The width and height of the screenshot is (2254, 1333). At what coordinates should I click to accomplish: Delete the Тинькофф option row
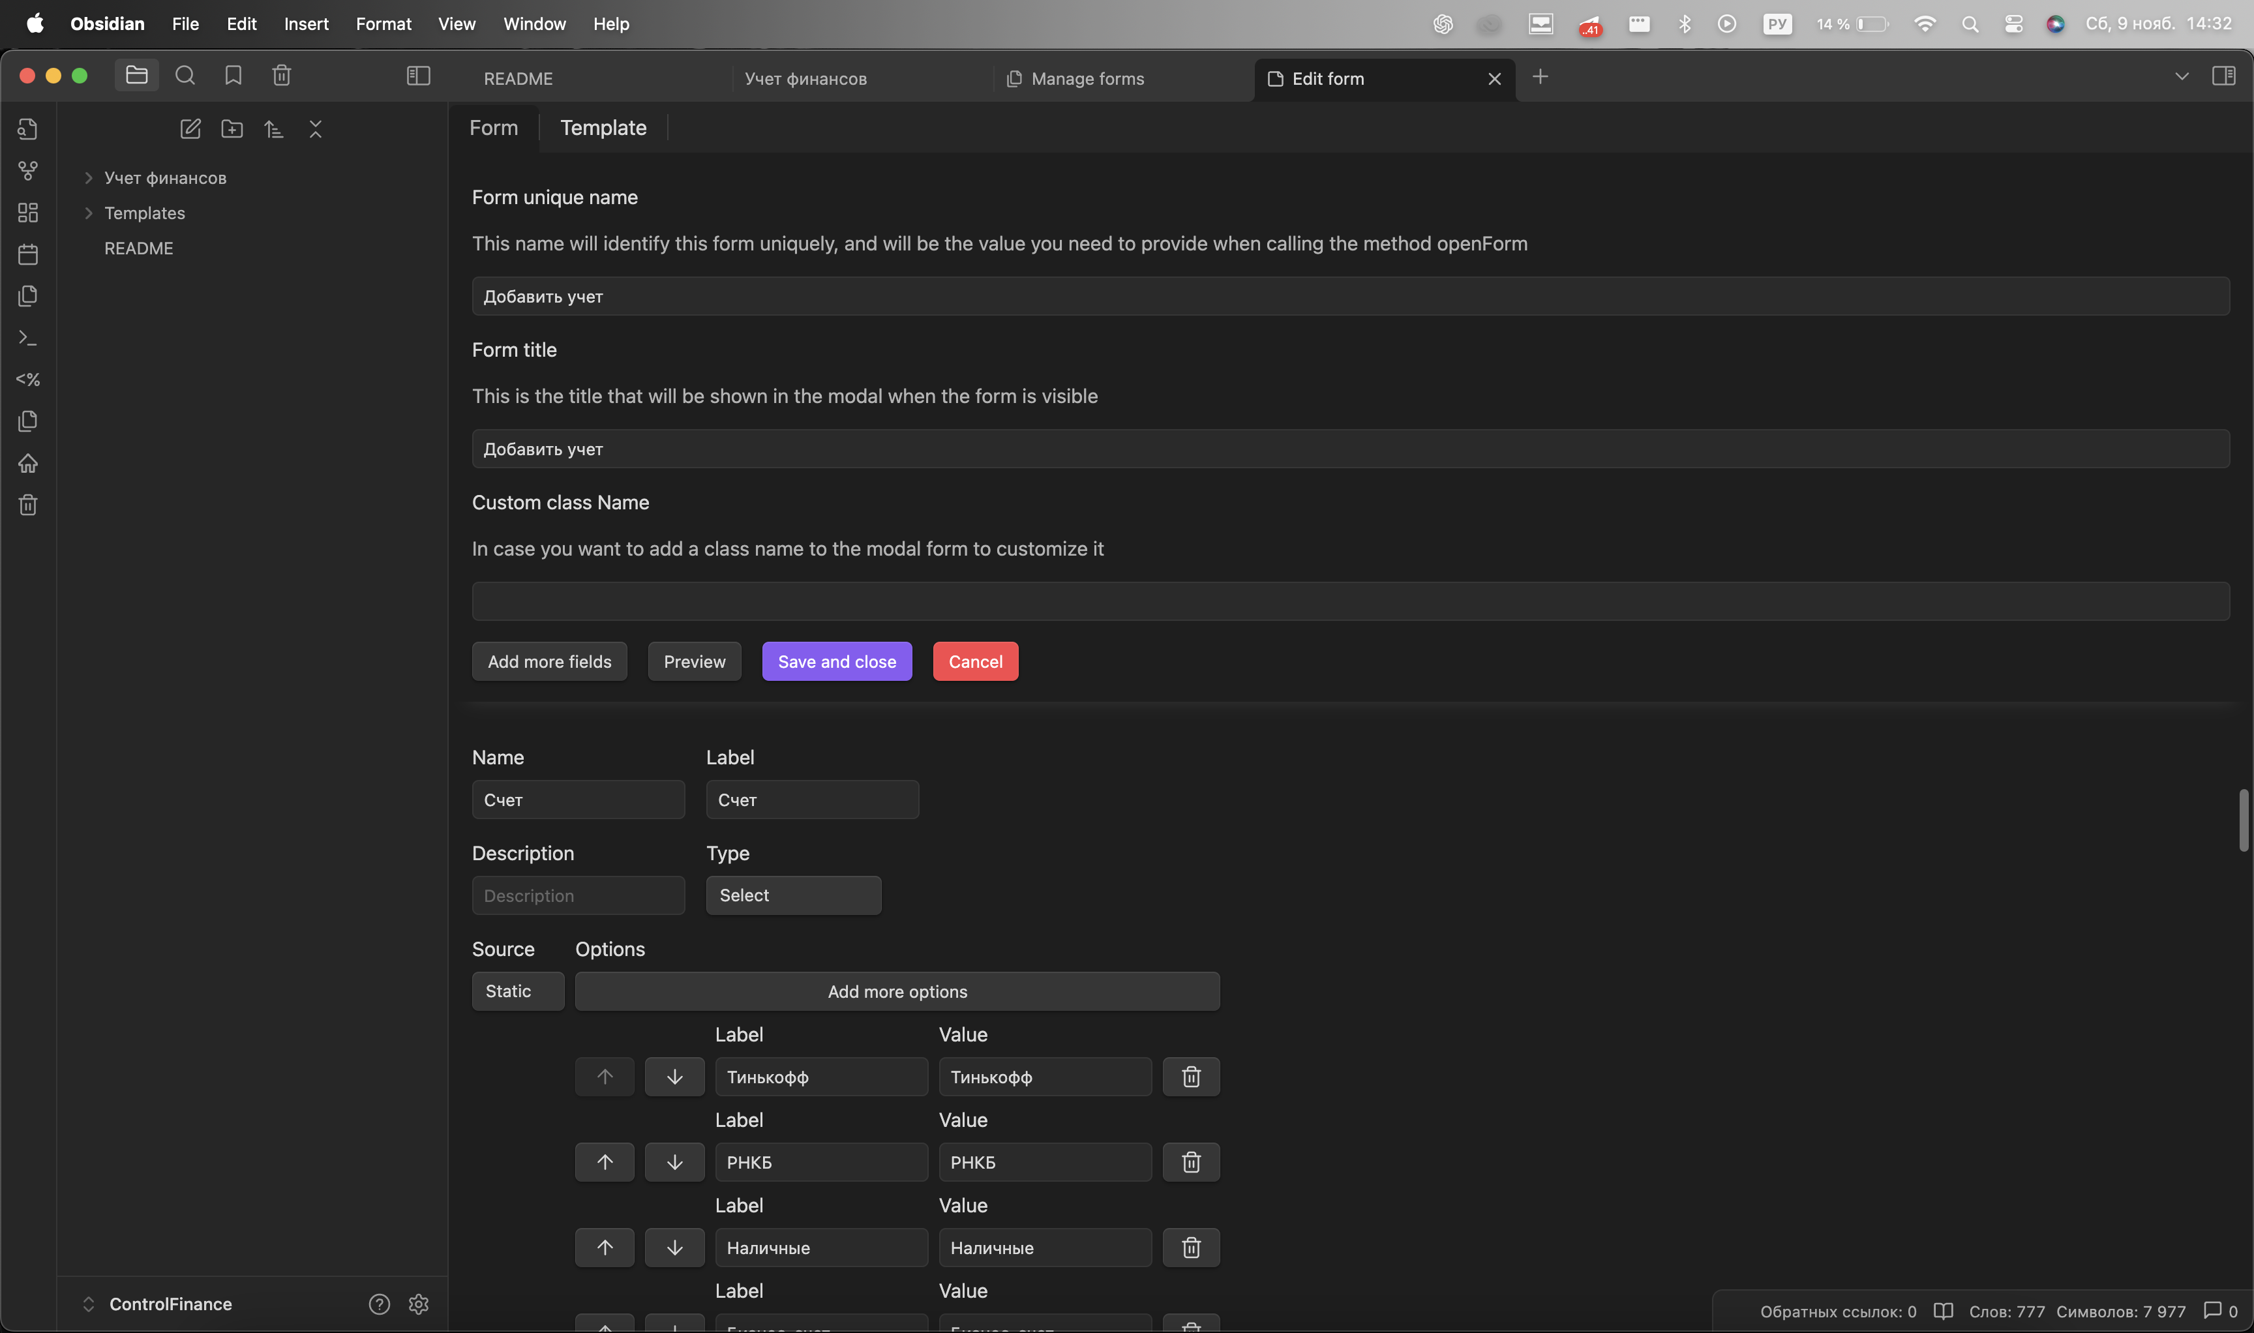click(1190, 1077)
